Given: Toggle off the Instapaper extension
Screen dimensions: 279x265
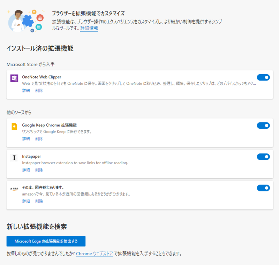Looking at the screenshot, I should (263, 157).
